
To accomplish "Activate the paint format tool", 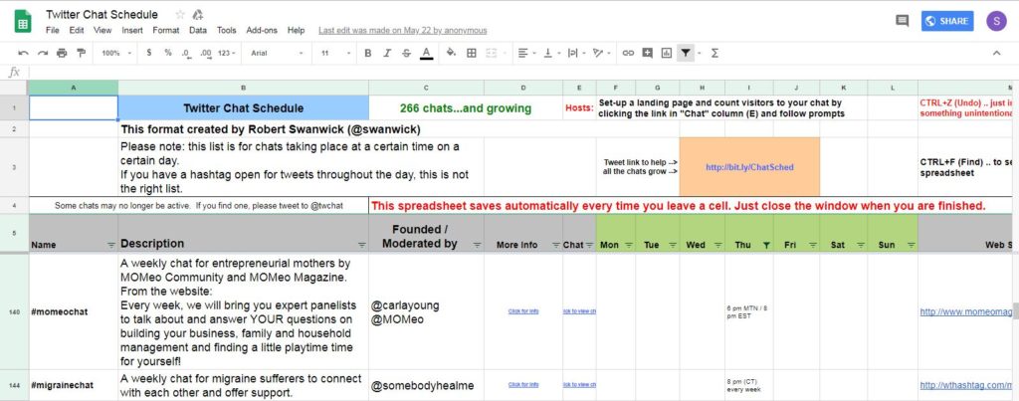I will [81, 53].
